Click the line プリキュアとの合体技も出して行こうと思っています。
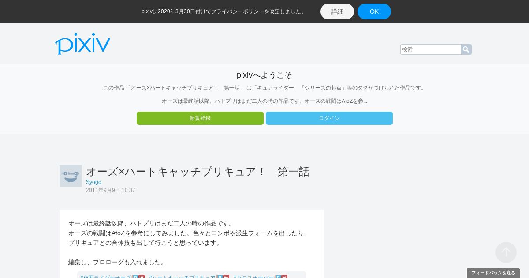The width and height of the screenshot is (529, 278). pyautogui.click(x=145, y=243)
